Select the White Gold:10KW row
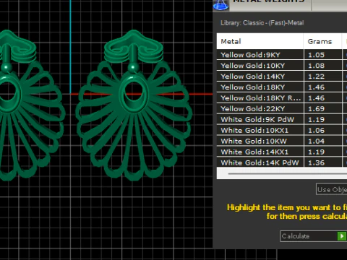 click(282, 141)
